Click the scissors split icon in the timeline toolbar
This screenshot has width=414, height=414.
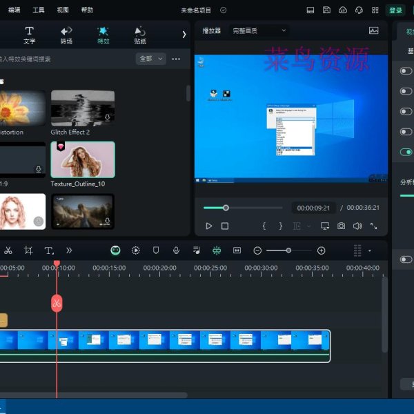click(x=8, y=250)
